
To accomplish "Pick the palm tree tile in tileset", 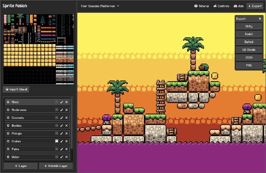I will pyautogui.click(x=20, y=19).
